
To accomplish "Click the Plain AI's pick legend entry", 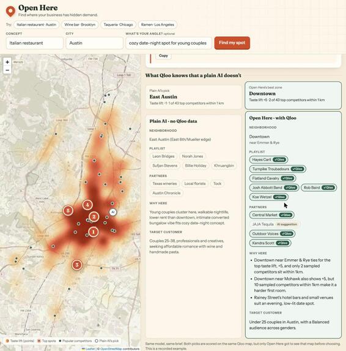I will pyautogui.click(x=107, y=341).
